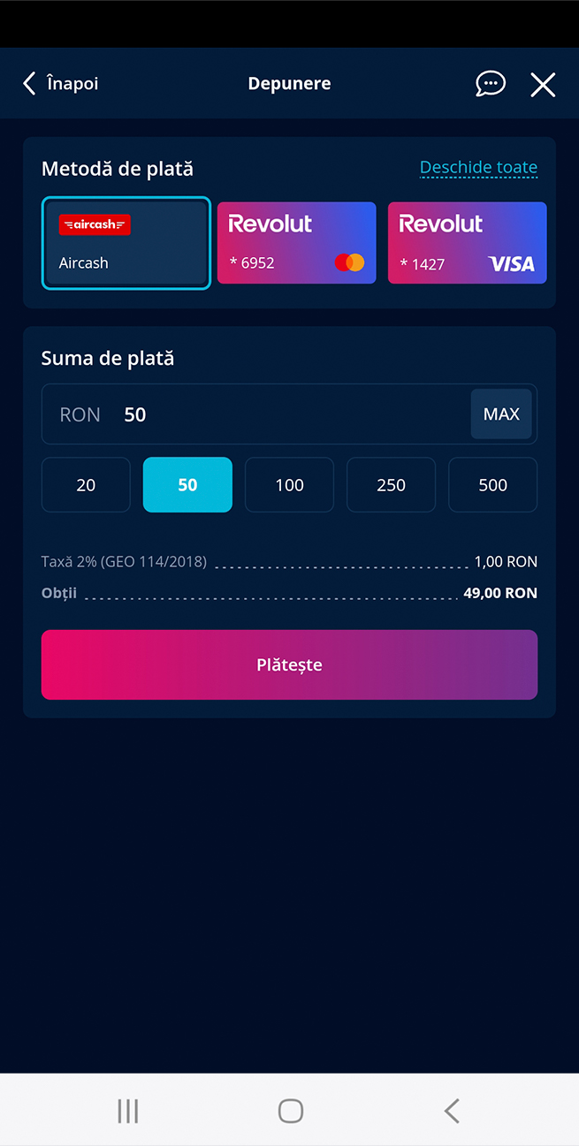Select Revolut card ending 6952
579x1146 pixels.
click(x=296, y=243)
